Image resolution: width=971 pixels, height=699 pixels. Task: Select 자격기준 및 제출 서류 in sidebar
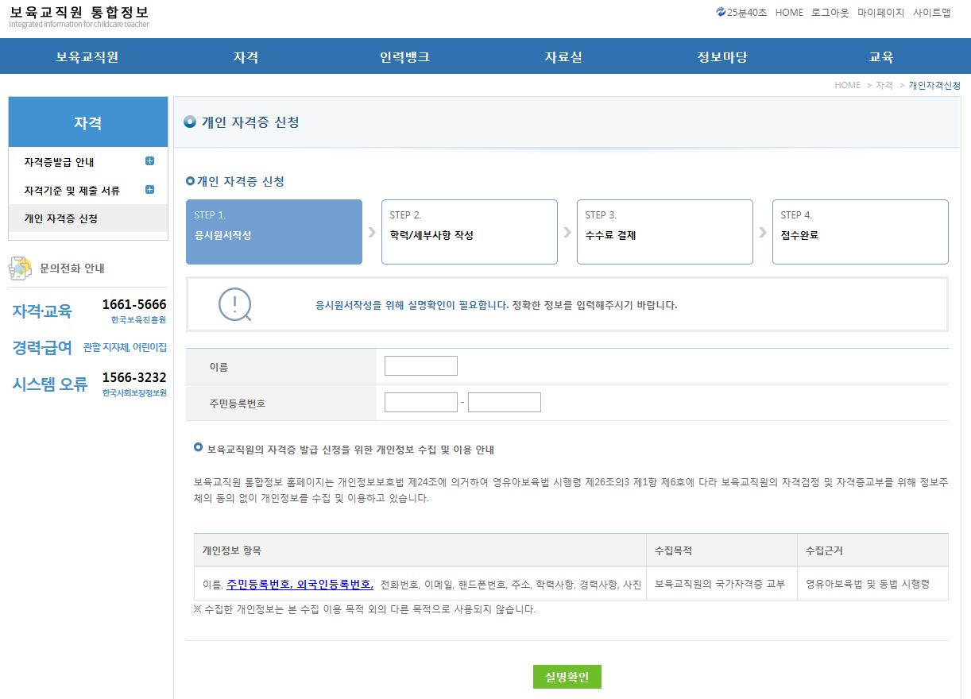72,191
